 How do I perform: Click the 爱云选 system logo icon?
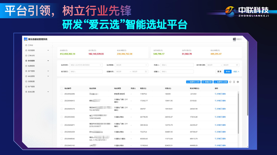[x=25, y=39]
